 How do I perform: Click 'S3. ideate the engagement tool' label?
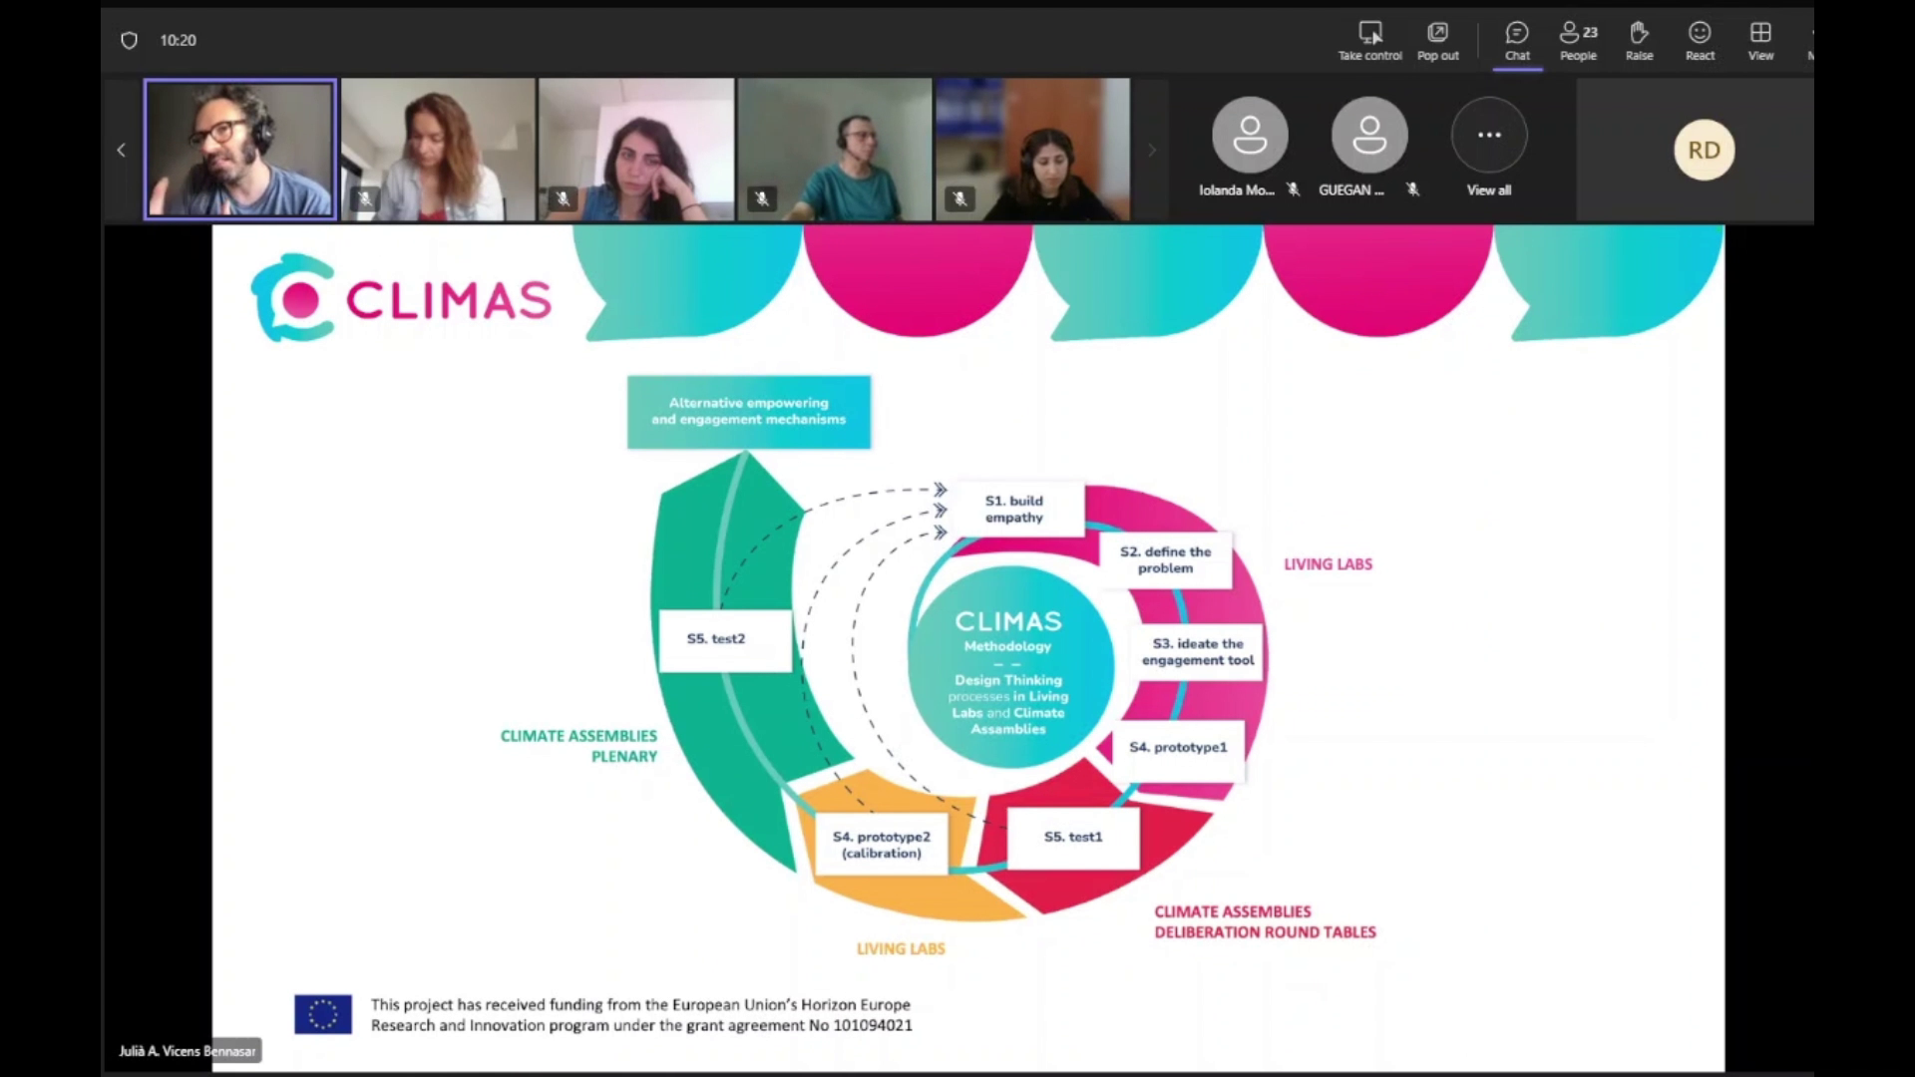pyautogui.click(x=1198, y=651)
